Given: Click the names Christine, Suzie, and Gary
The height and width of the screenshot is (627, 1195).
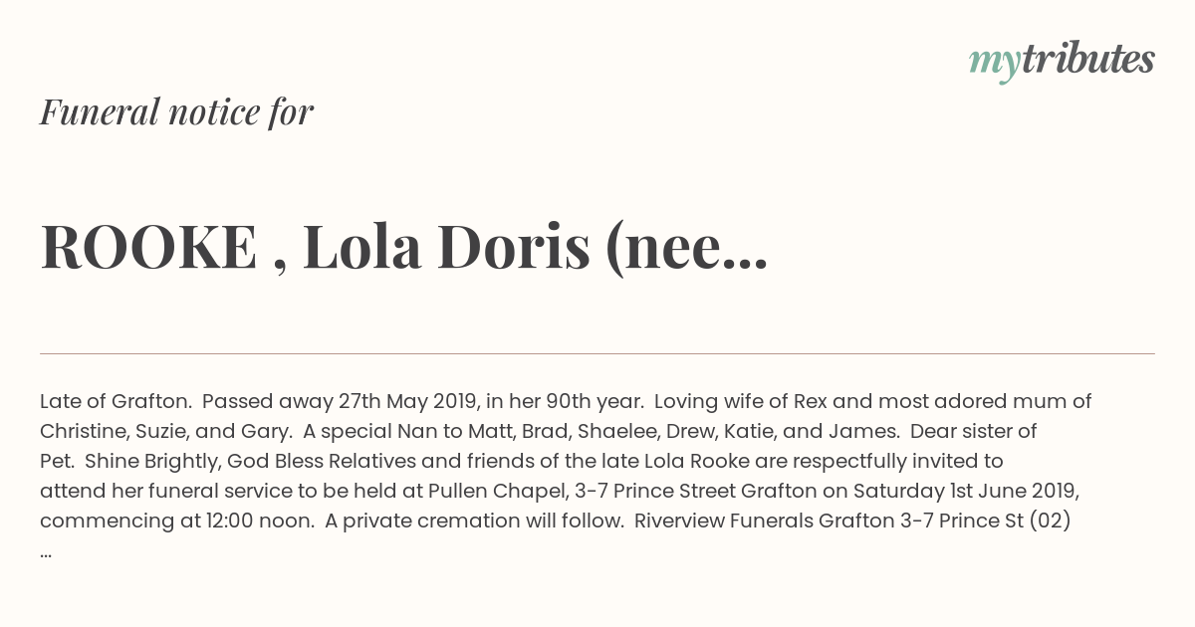Looking at the screenshot, I should point(164,431).
